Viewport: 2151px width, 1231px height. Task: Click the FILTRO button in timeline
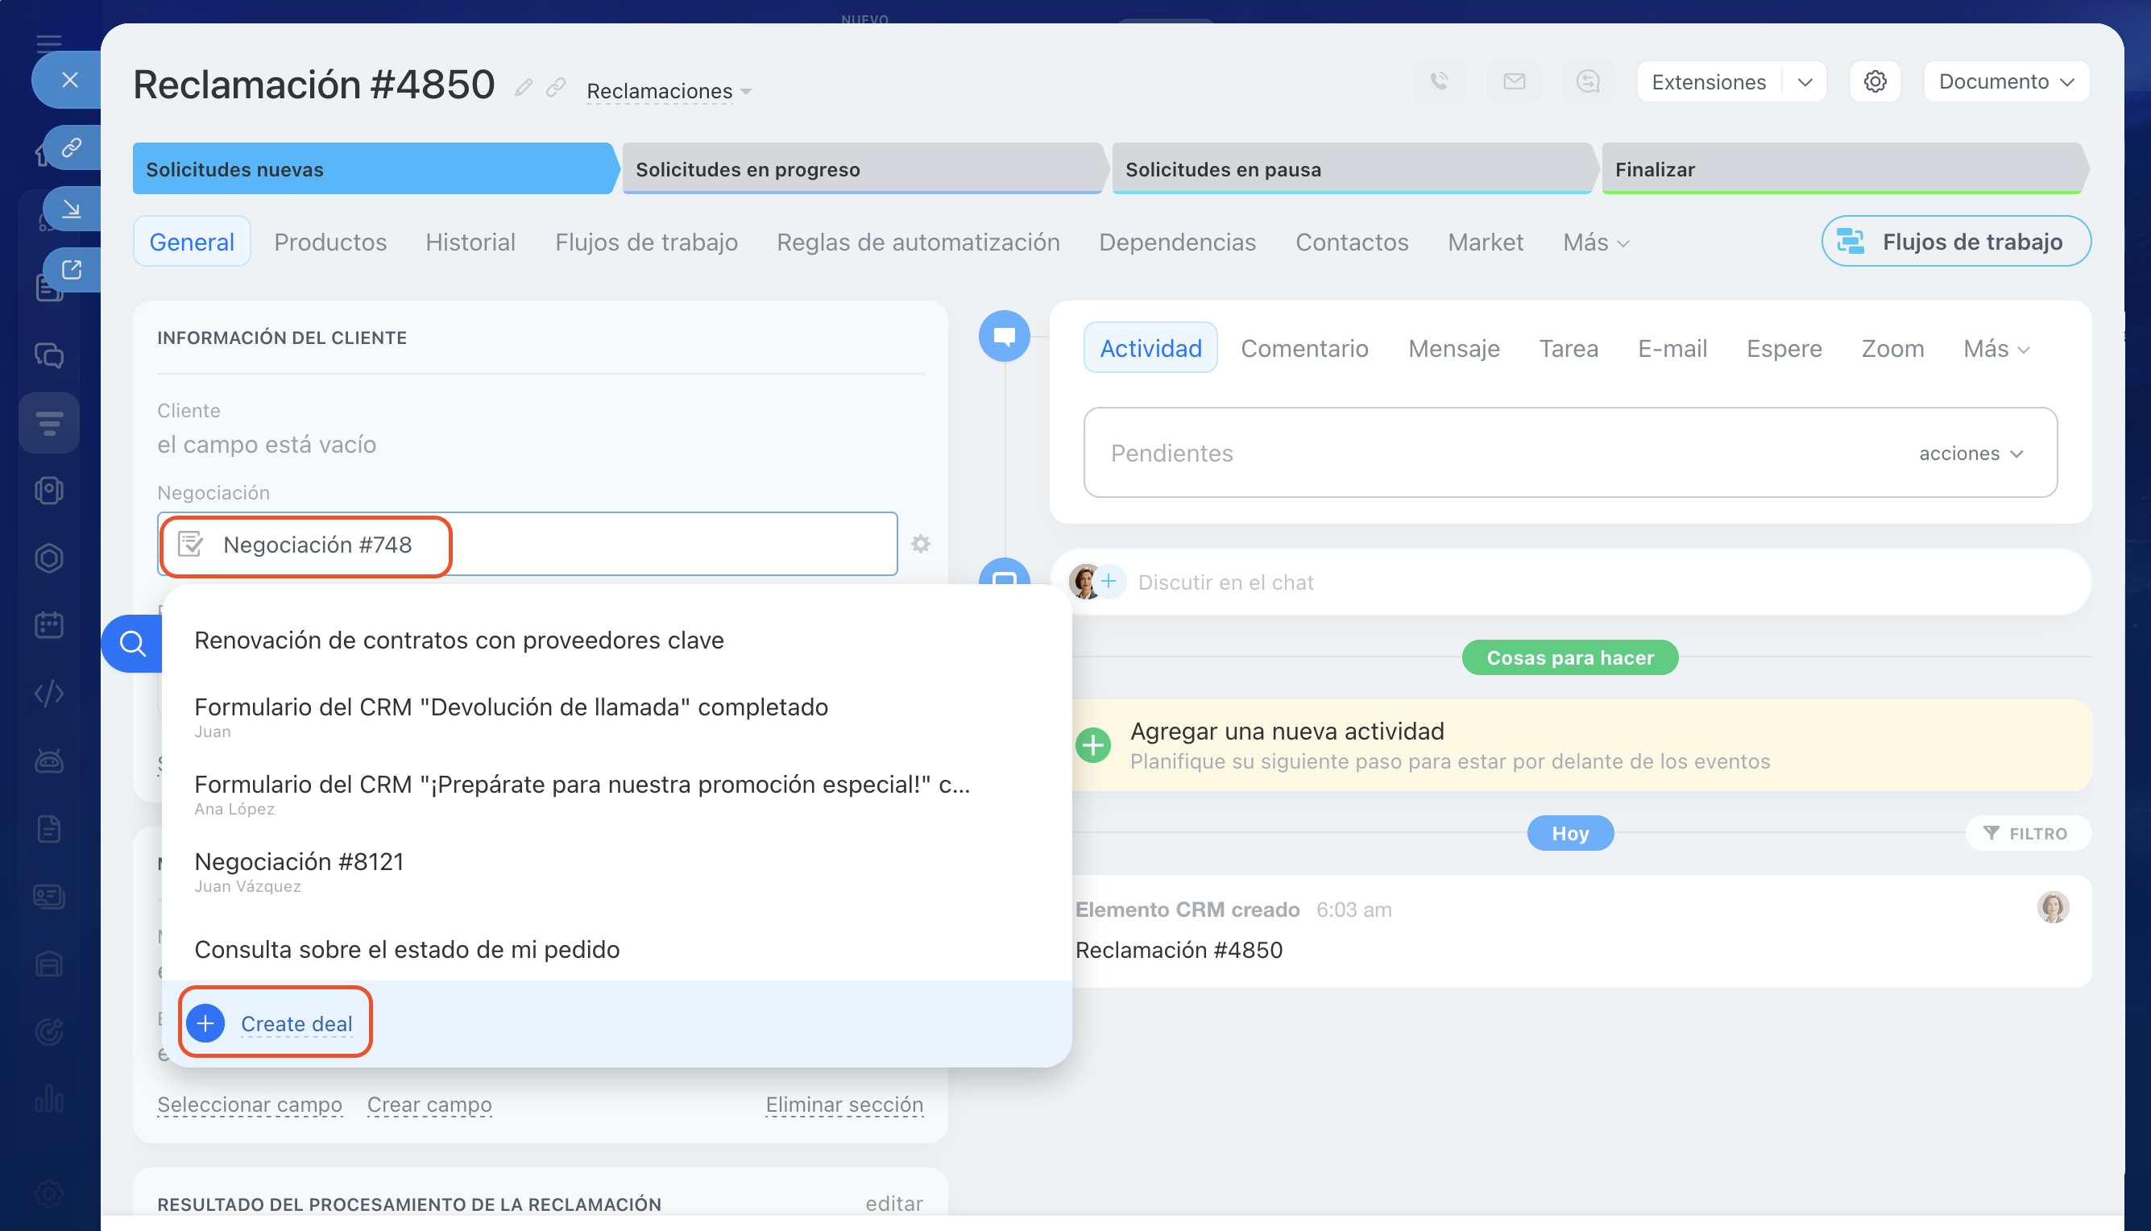[x=2026, y=833]
